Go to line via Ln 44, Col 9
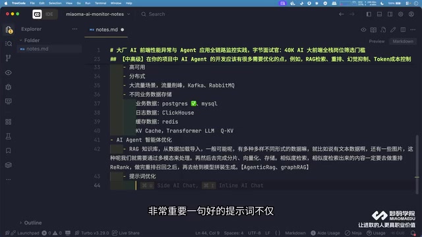The height and width of the screenshot is (237, 422). pos(207,233)
